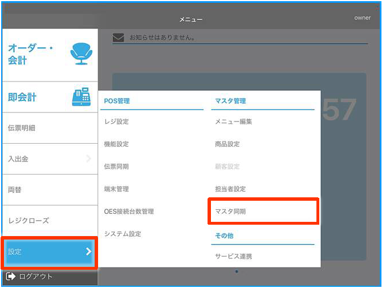Image resolution: width=382 pixels, height=288 pixels.
Task: Expand the 設定 chevron arrow
Action: 88,251
